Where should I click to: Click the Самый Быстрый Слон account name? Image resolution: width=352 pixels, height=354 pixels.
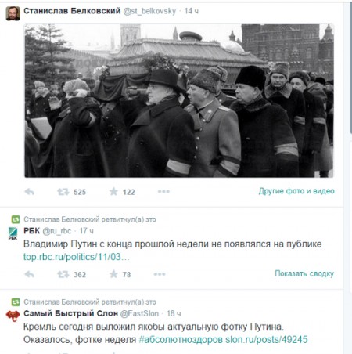(71, 313)
